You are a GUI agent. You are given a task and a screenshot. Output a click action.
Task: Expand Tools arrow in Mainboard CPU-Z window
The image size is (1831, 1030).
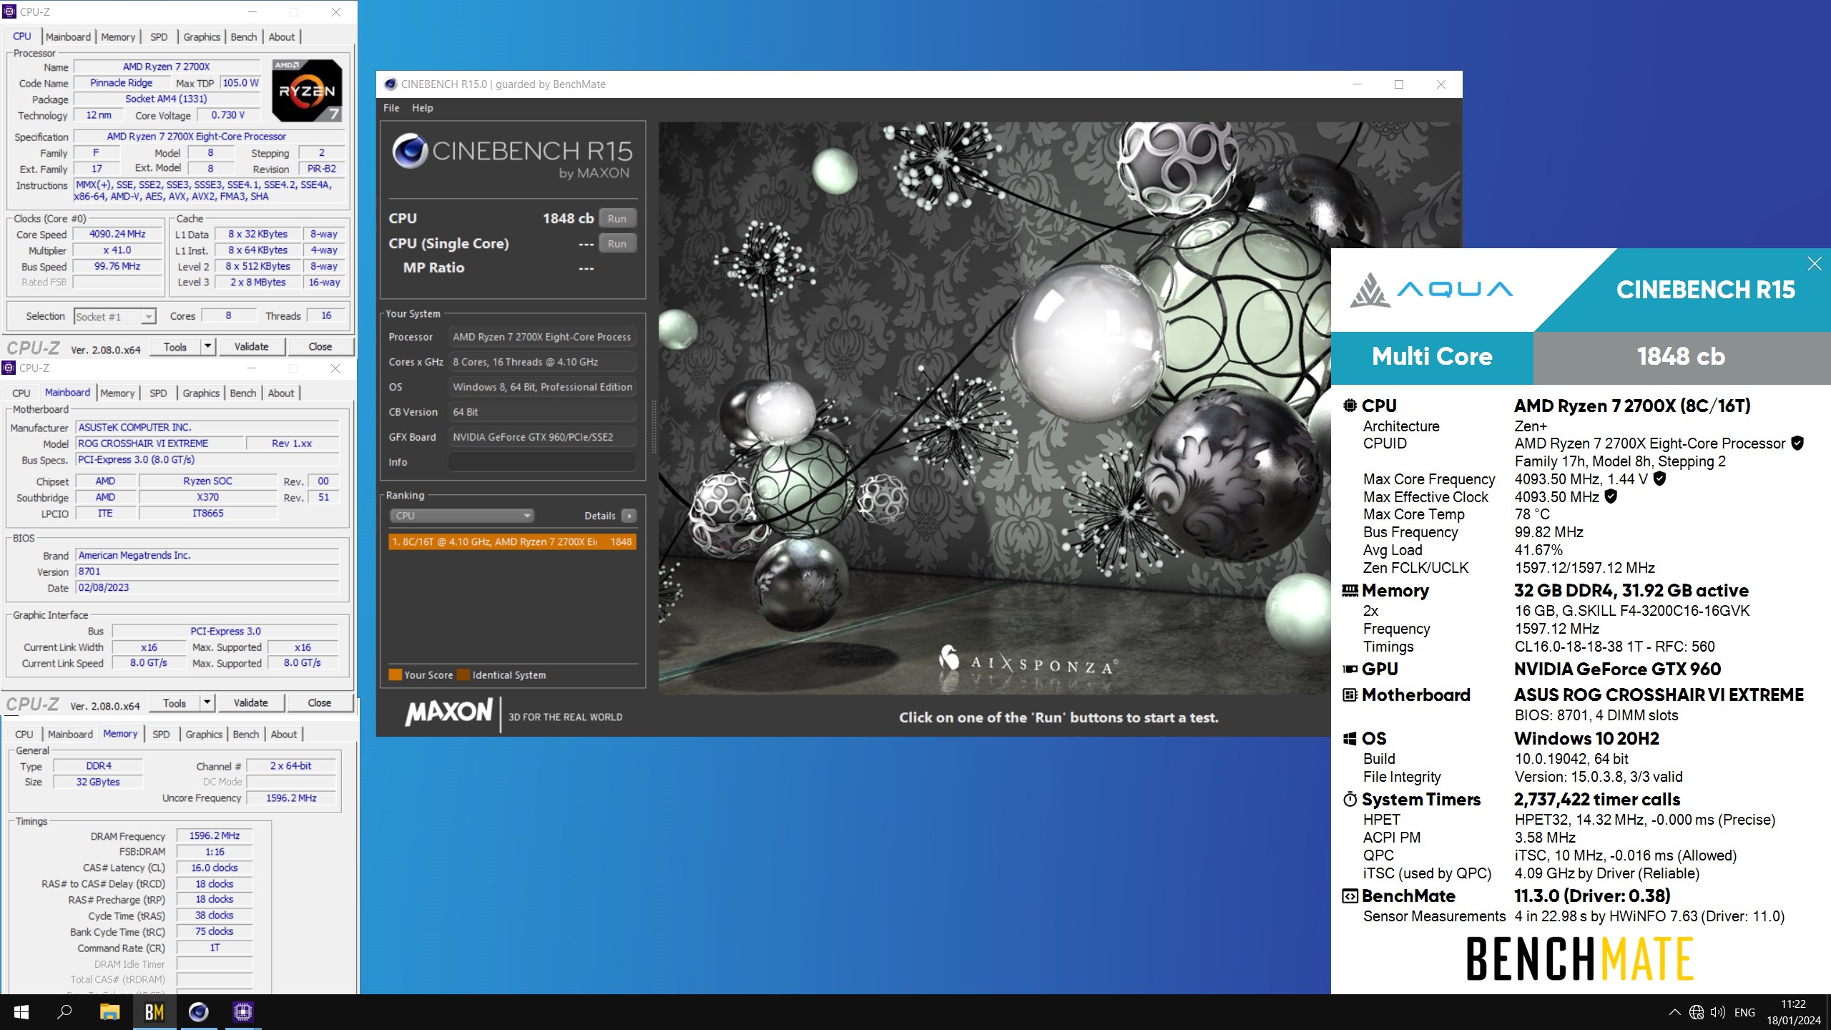207,703
